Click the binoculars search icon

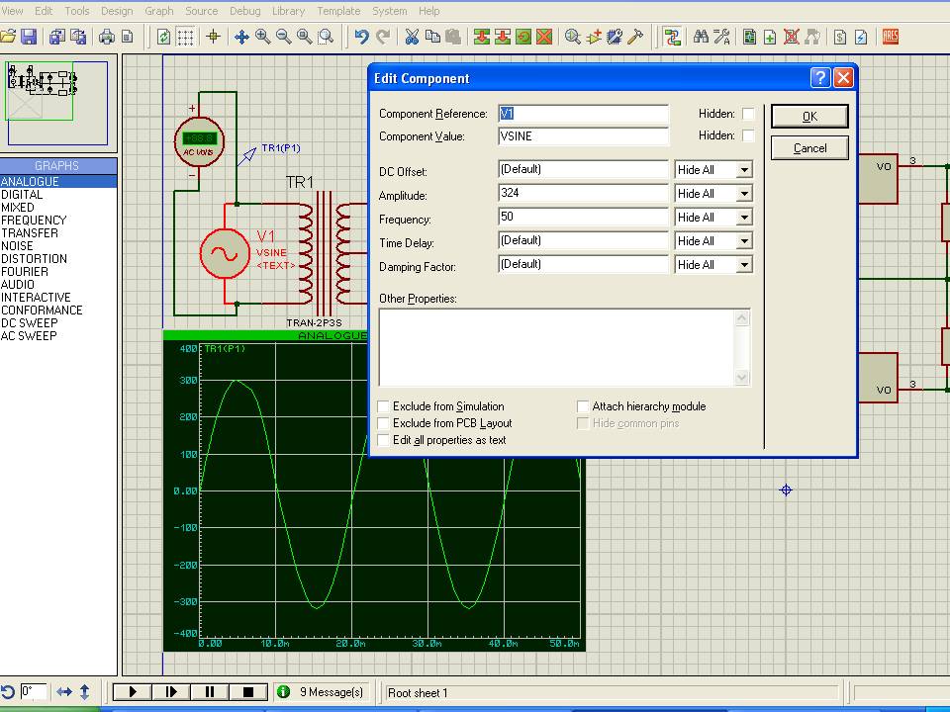click(x=701, y=37)
